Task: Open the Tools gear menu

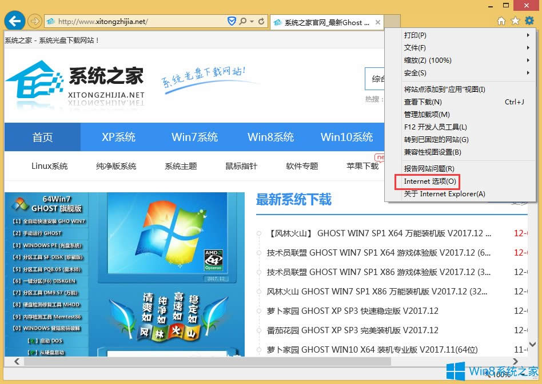Action: tap(529, 21)
